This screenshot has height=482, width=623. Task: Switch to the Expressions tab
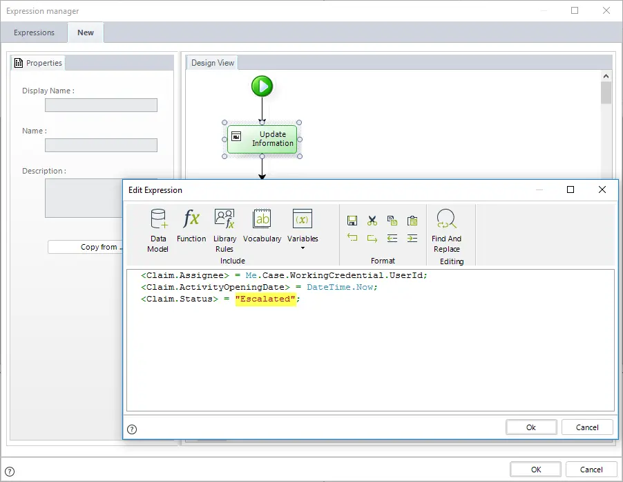pyautogui.click(x=34, y=33)
